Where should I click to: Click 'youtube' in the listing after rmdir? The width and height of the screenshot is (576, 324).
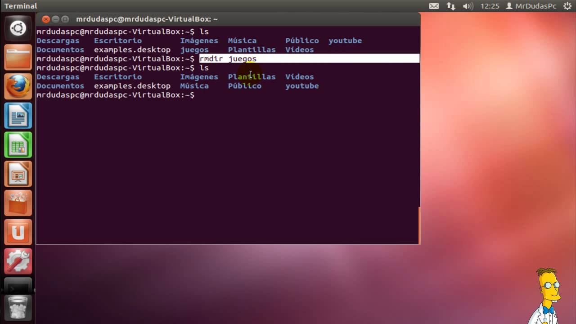click(302, 85)
